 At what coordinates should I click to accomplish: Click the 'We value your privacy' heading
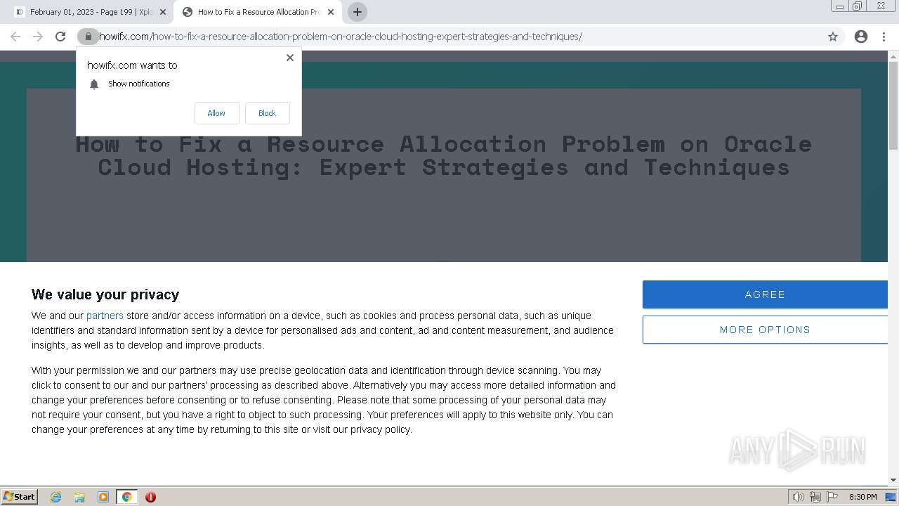(x=105, y=294)
